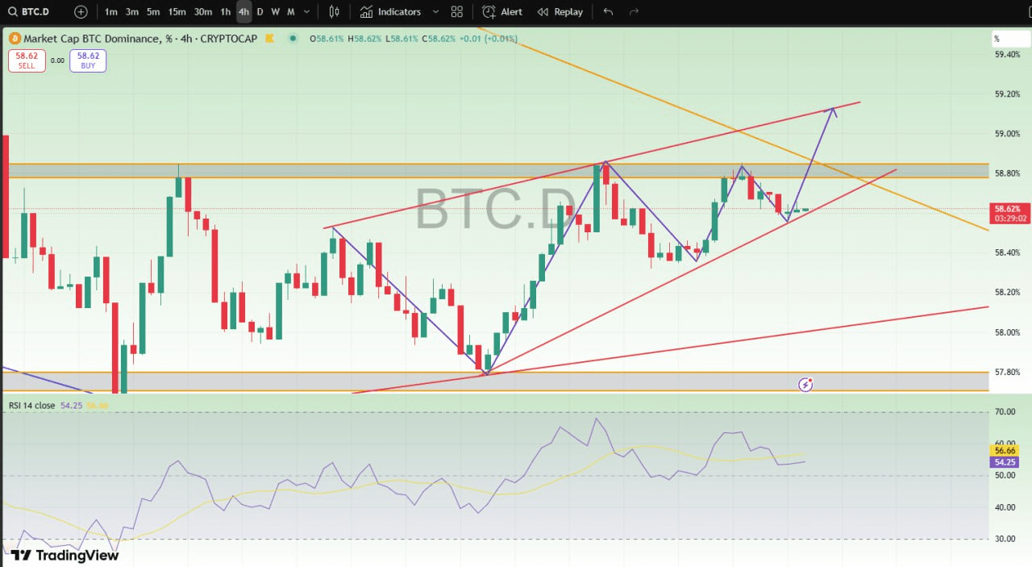1032x567 pixels.
Task: Click the 58.62 SELL button
Action: click(27, 60)
